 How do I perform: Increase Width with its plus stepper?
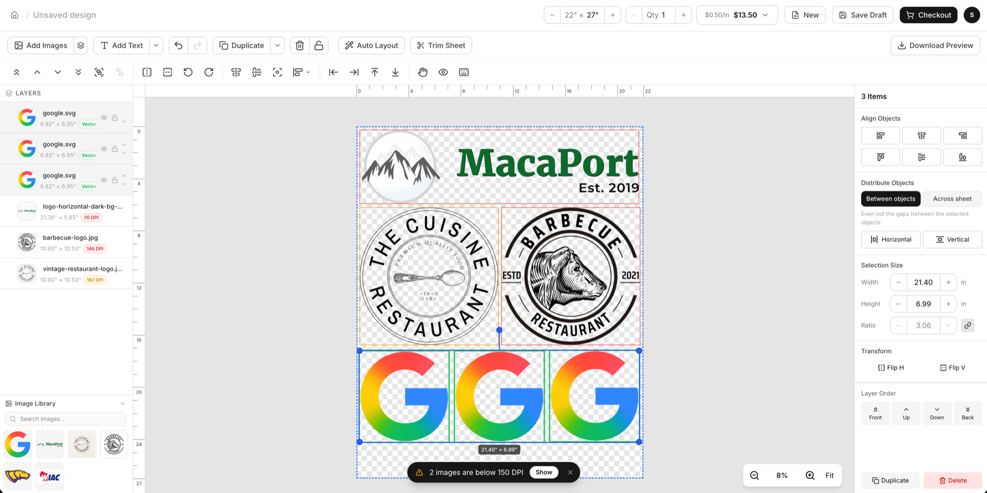coord(949,282)
